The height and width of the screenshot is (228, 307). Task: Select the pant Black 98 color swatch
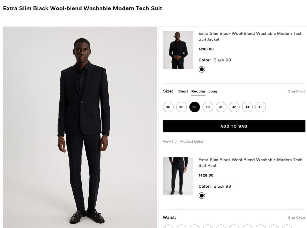(202, 196)
